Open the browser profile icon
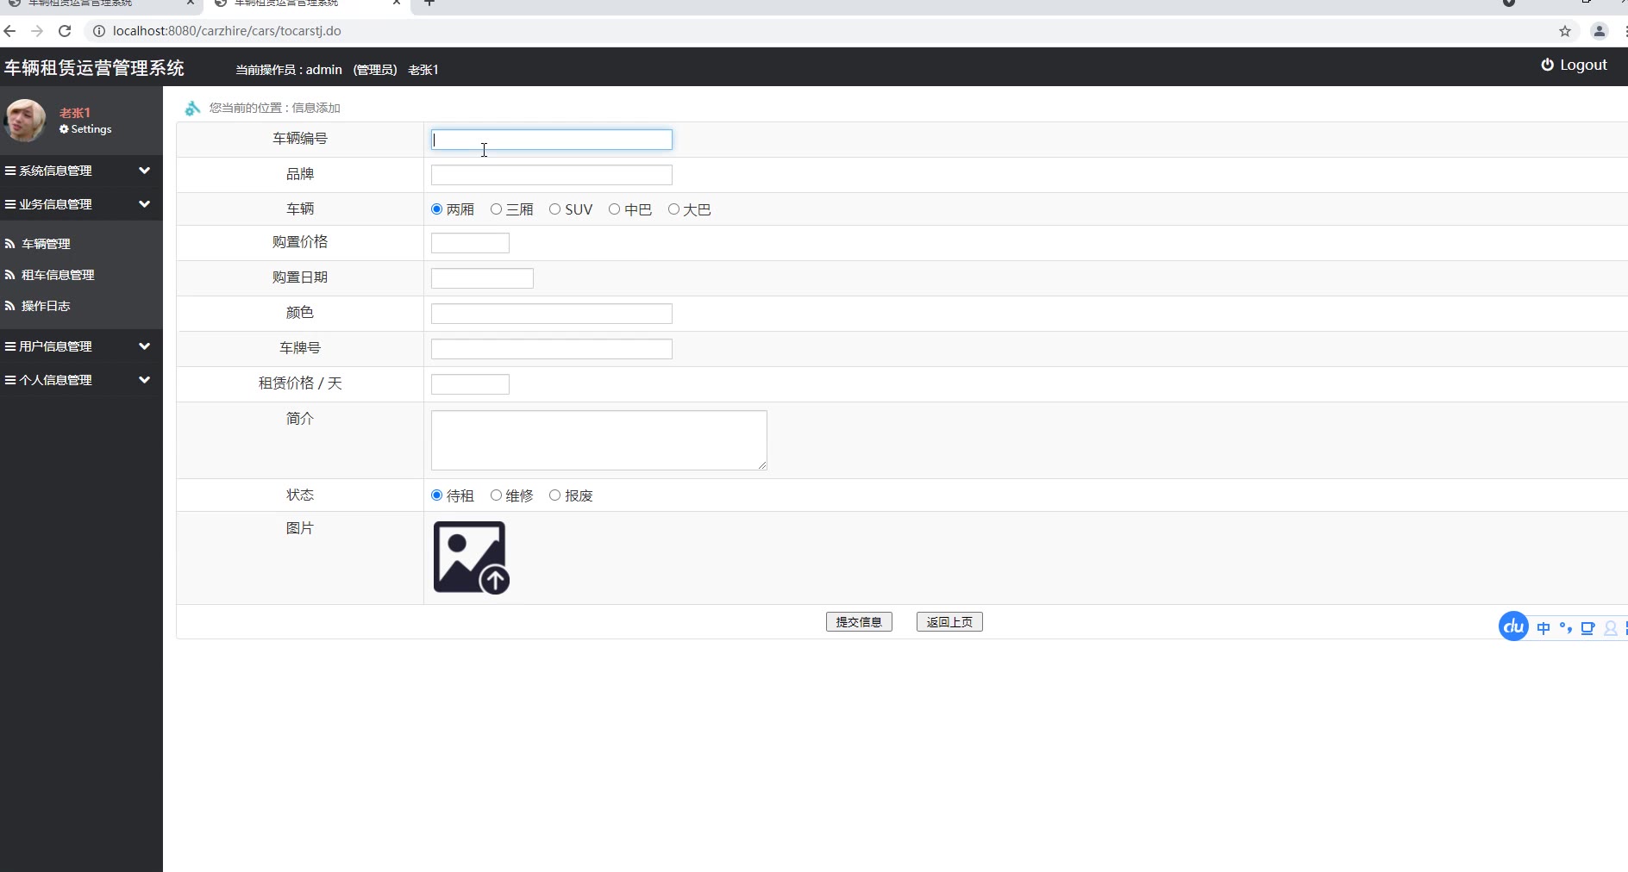Viewport: 1628px width, 872px height. click(x=1599, y=31)
